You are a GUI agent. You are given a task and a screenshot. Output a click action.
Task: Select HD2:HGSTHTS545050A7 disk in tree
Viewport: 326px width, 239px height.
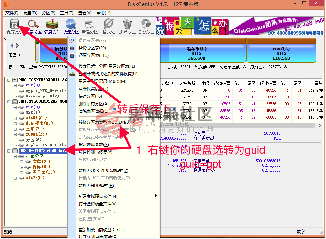point(43,150)
